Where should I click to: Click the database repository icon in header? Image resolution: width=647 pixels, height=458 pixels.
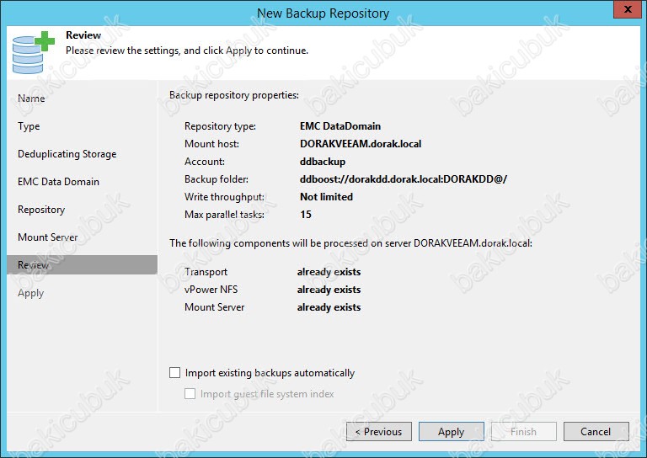tap(33, 52)
